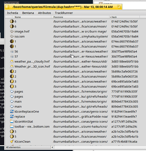This screenshot has width=146, height=151.
Task: Click the zoom button in yellow title tab
Action: pyautogui.click(x=119, y=7)
